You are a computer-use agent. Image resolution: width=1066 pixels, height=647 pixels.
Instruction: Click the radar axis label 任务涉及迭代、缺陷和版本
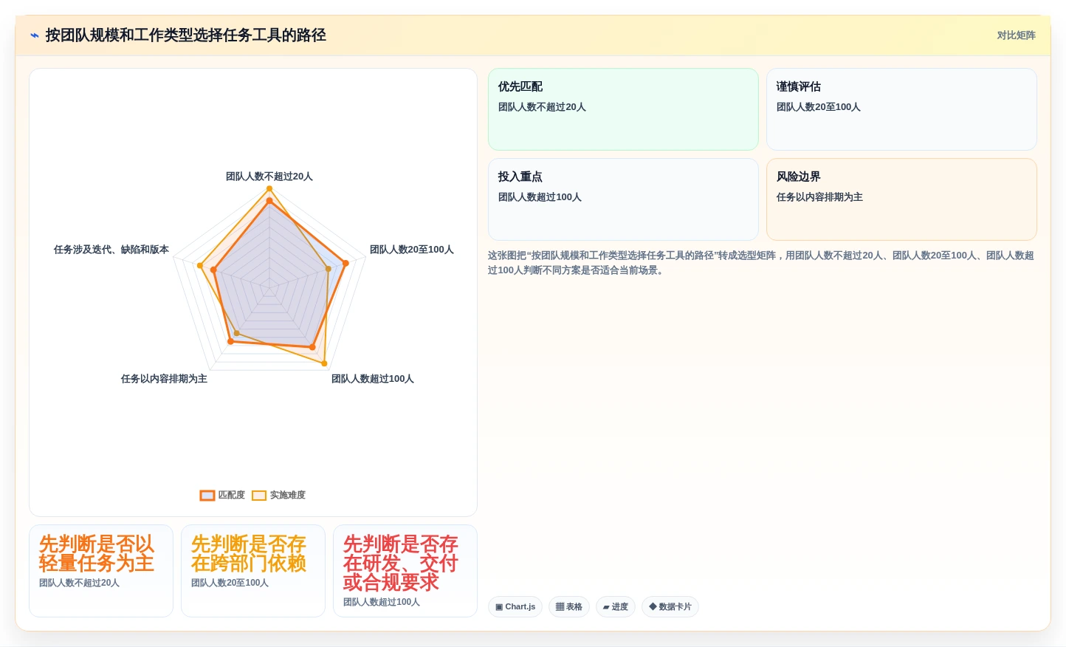point(111,250)
